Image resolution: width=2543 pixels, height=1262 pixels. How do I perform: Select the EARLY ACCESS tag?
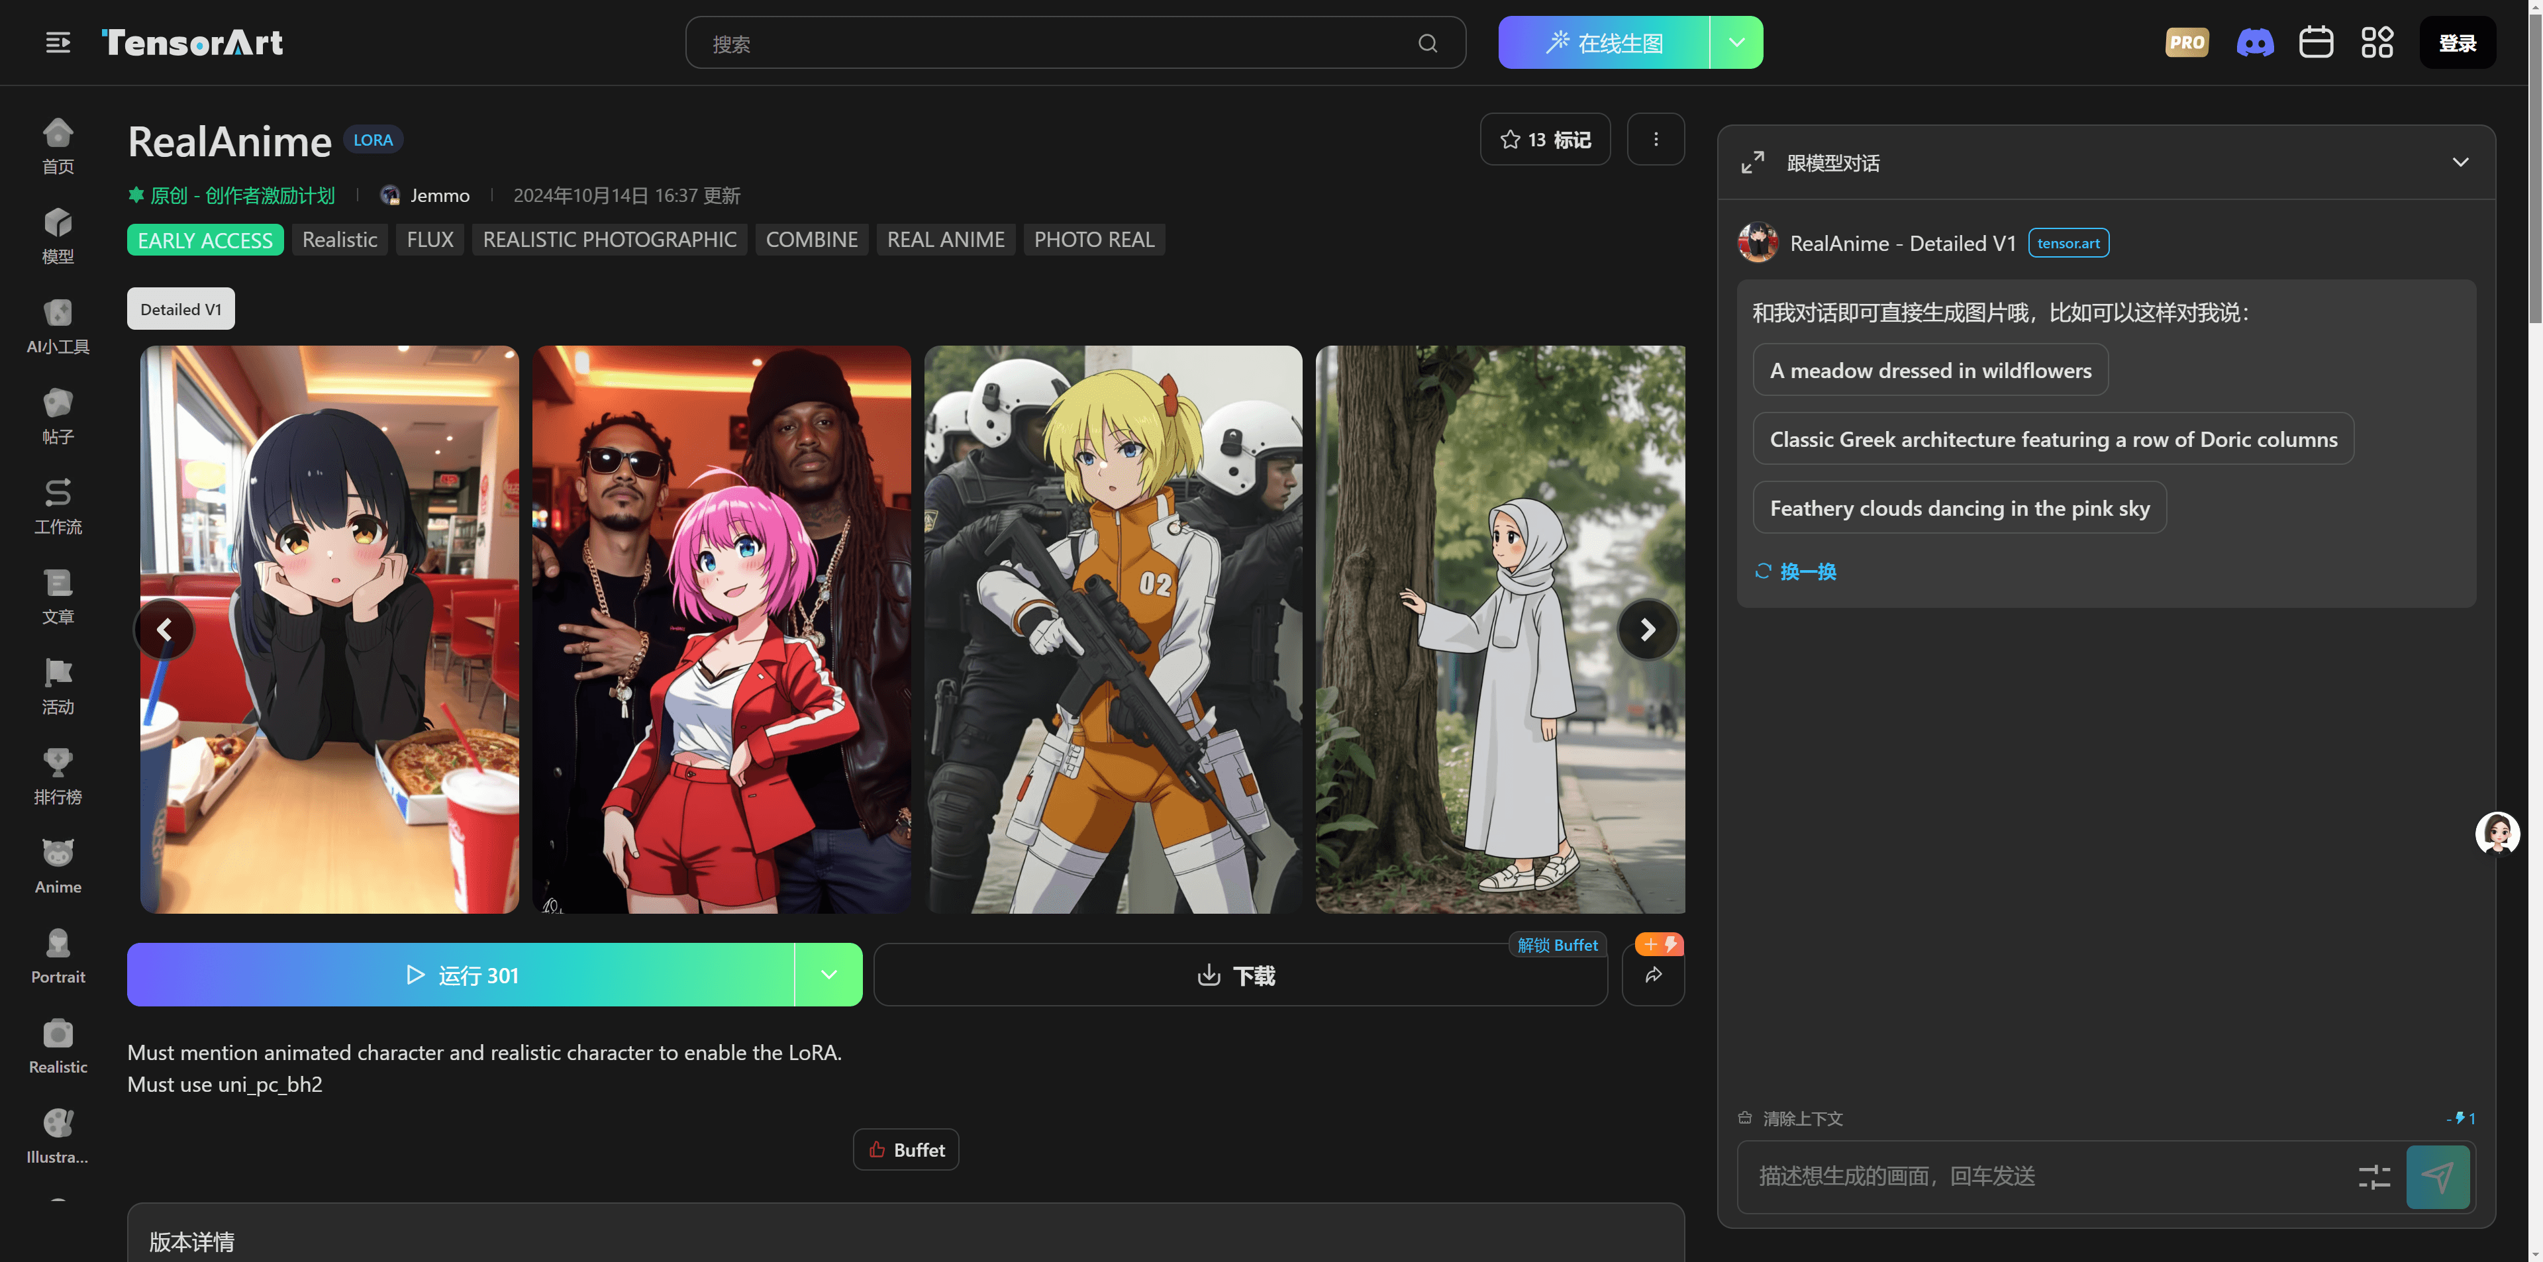coord(205,240)
